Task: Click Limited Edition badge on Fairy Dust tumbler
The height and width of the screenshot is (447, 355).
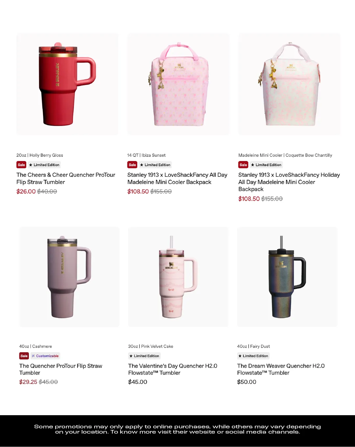Action: tap(253, 356)
